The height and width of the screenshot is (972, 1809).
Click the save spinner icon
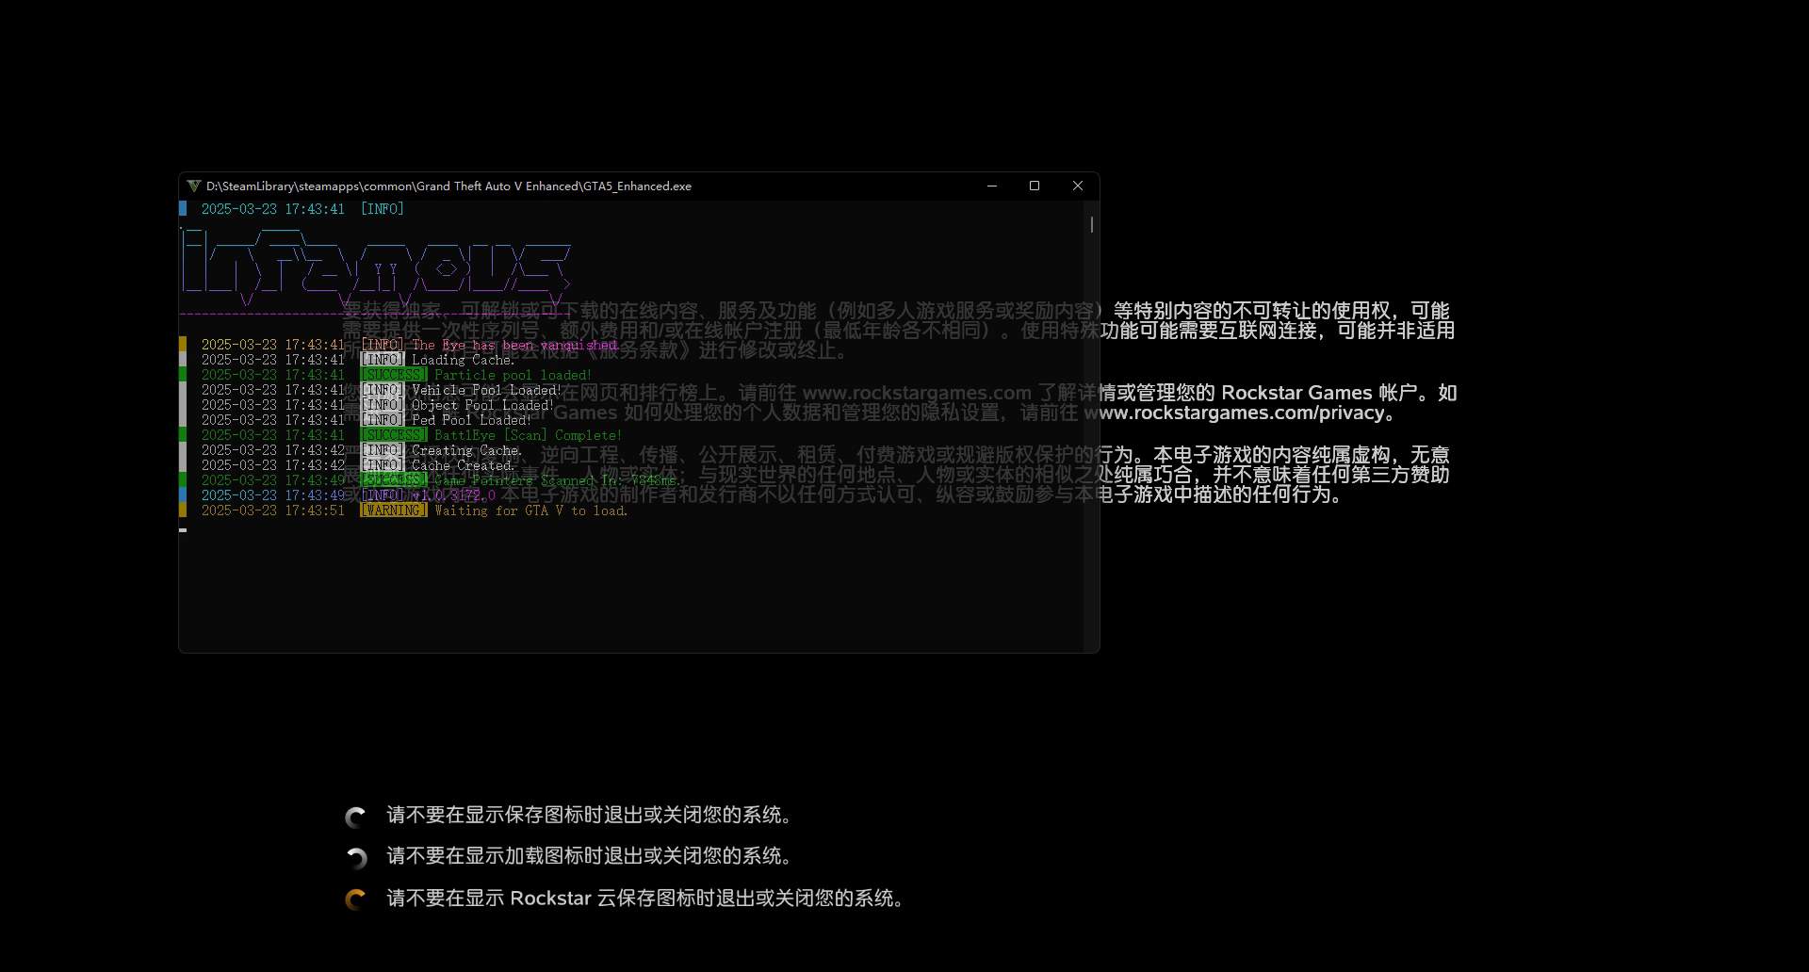[356, 816]
